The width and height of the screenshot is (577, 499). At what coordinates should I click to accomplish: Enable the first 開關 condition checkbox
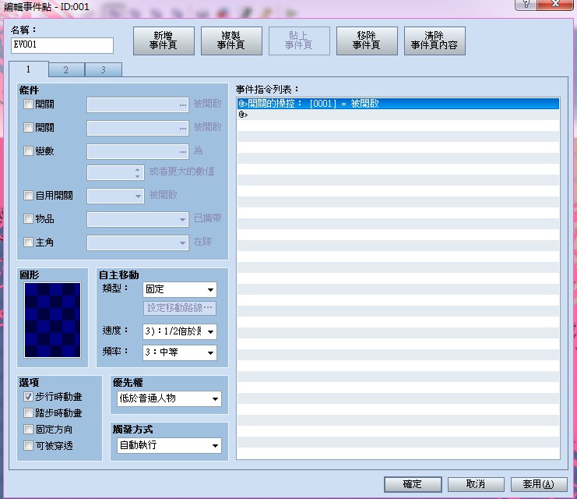click(x=28, y=104)
